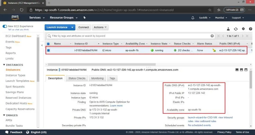Open the settings gear icon
Screen dimensions: 255x135
[x=243, y=29]
